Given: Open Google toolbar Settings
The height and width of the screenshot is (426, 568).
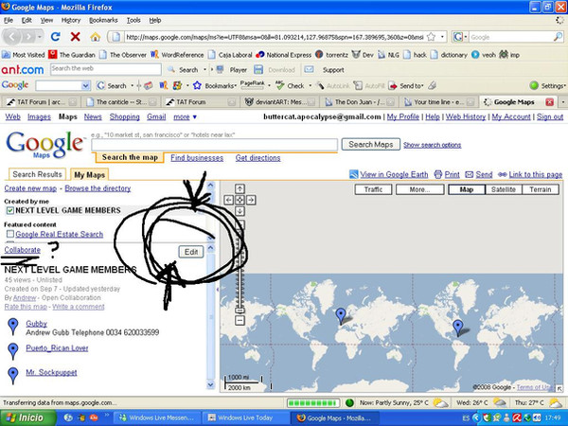Looking at the screenshot, I should pos(547,86).
